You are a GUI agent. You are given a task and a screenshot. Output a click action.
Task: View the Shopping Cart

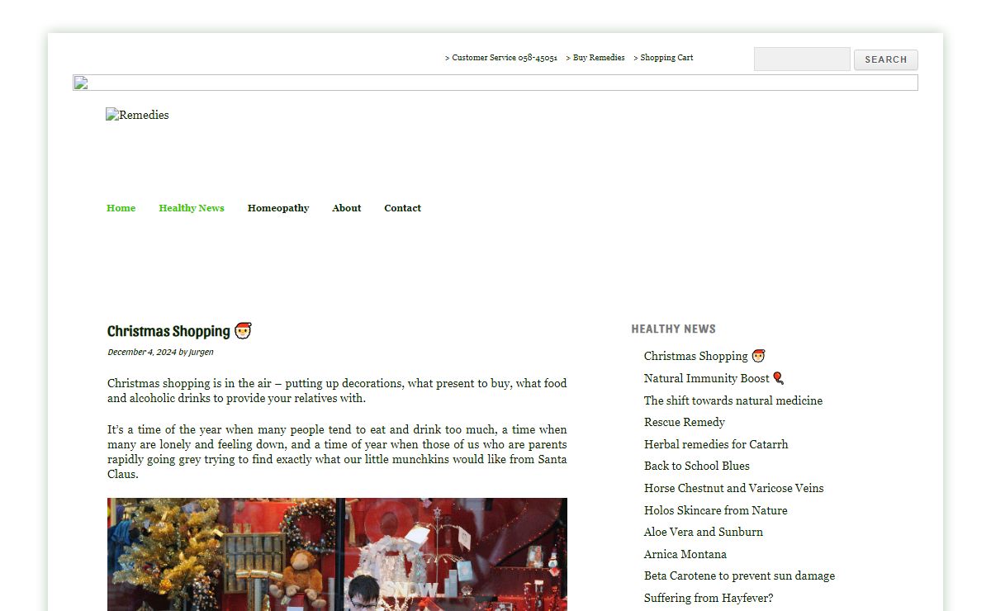[666, 58]
